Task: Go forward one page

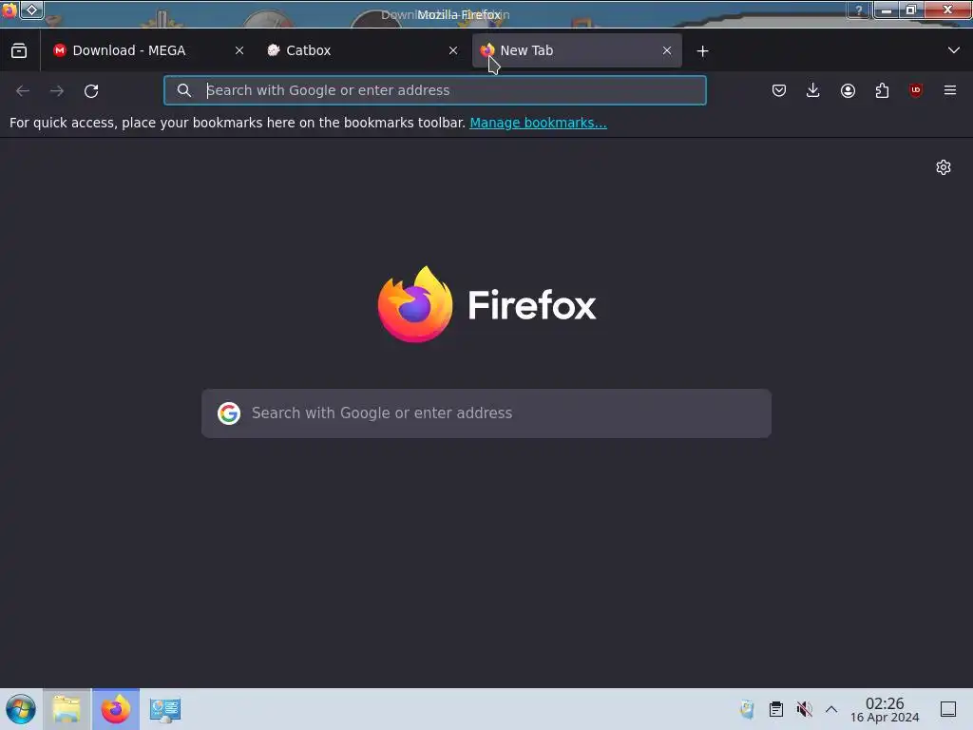Action: 57,90
